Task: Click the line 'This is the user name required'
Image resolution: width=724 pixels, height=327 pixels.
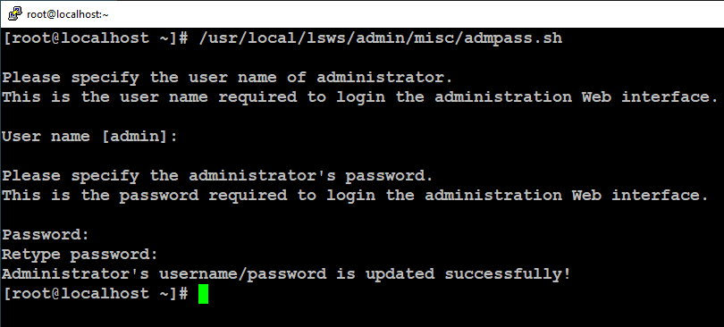Action: 360,97
